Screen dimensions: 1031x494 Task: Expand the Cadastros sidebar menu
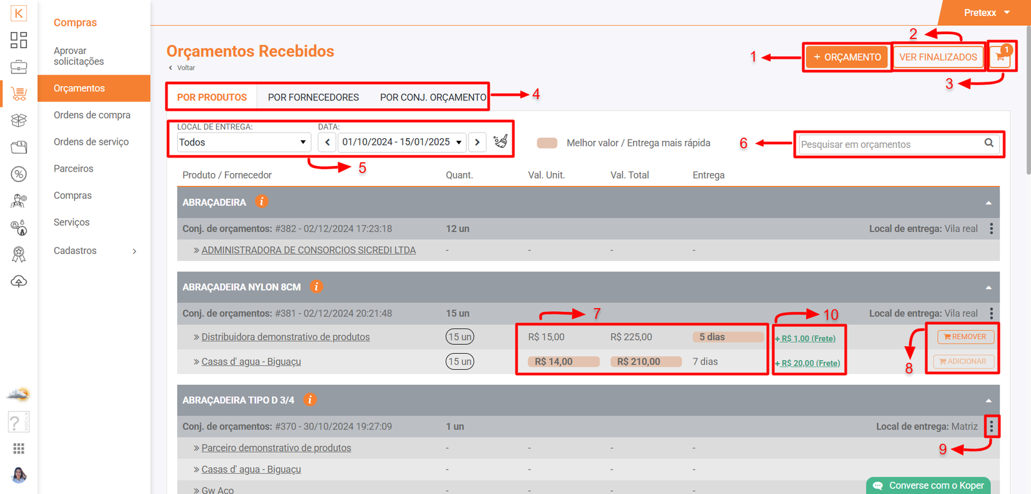click(95, 251)
